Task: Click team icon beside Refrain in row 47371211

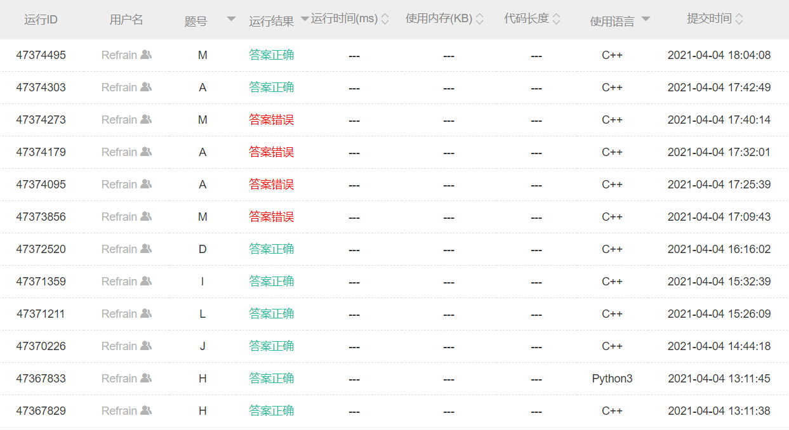Action: [x=146, y=314]
